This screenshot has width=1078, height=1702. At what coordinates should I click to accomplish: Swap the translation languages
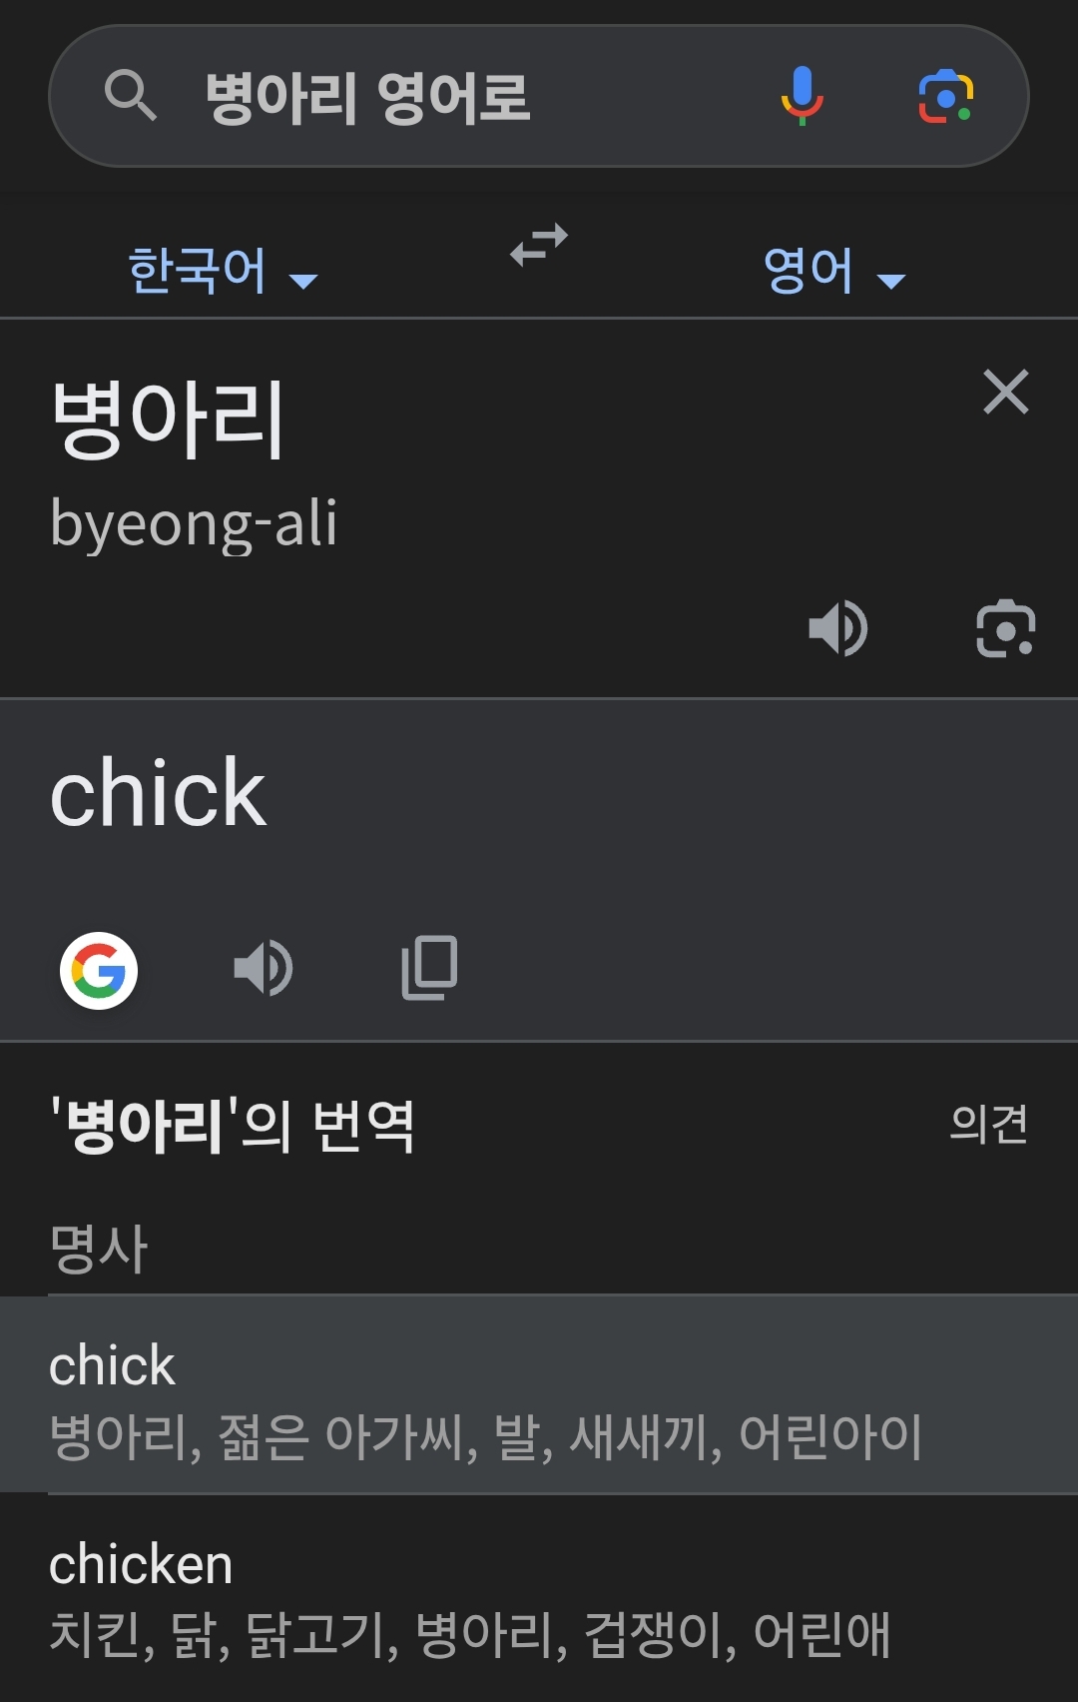tap(539, 245)
